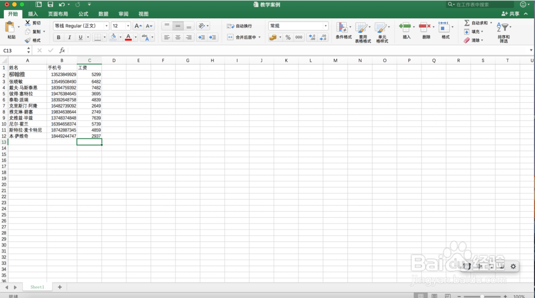The width and height of the screenshot is (535, 298).
Task: Toggle underline formatting
Action: pos(81,37)
